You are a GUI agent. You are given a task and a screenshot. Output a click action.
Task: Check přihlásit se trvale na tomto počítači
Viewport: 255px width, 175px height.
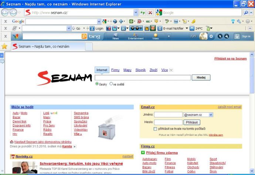pos(155,129)
